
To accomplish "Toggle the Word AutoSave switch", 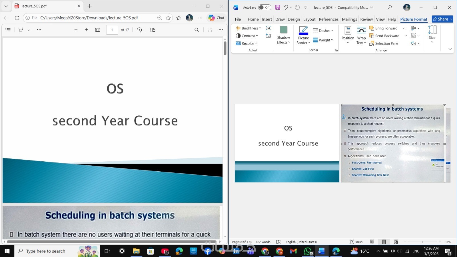I will tap(264, 7).
